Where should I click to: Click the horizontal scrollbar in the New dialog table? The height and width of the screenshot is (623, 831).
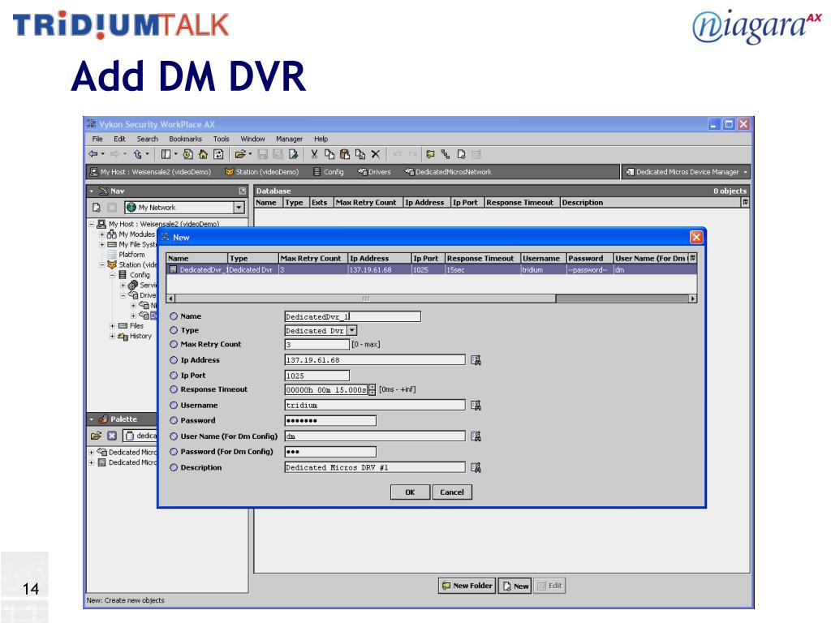(x=366, y=299)
